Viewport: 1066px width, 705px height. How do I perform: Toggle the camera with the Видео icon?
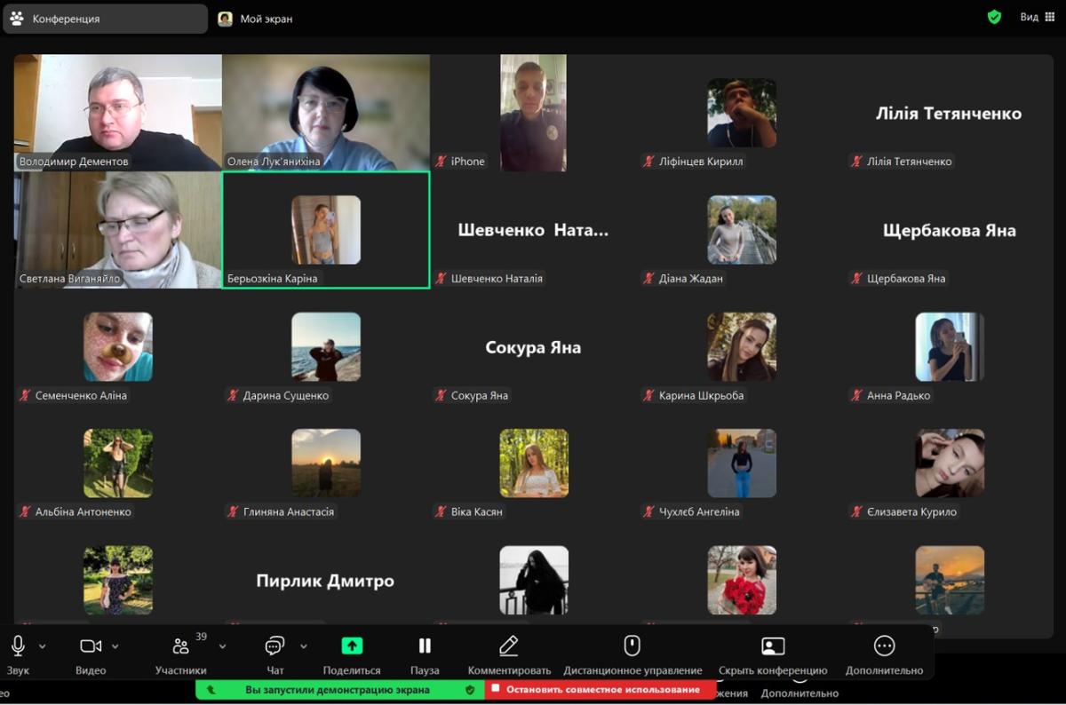coord(91,646)
